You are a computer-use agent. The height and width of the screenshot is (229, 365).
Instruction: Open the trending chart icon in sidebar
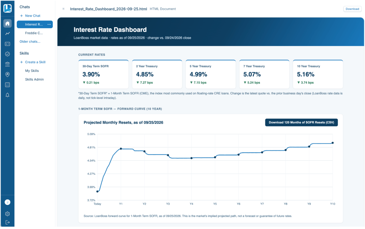(x=8, y=34)
